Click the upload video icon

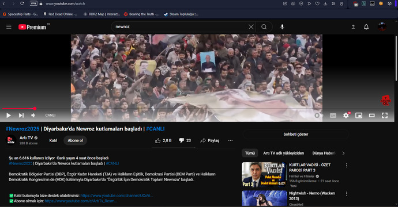(x=353, y=27)
